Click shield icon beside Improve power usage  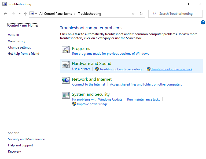click(x=74, y=104)
